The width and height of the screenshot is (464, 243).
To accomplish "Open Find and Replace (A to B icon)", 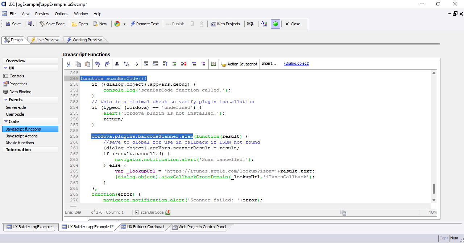I will tap(127, 64).
